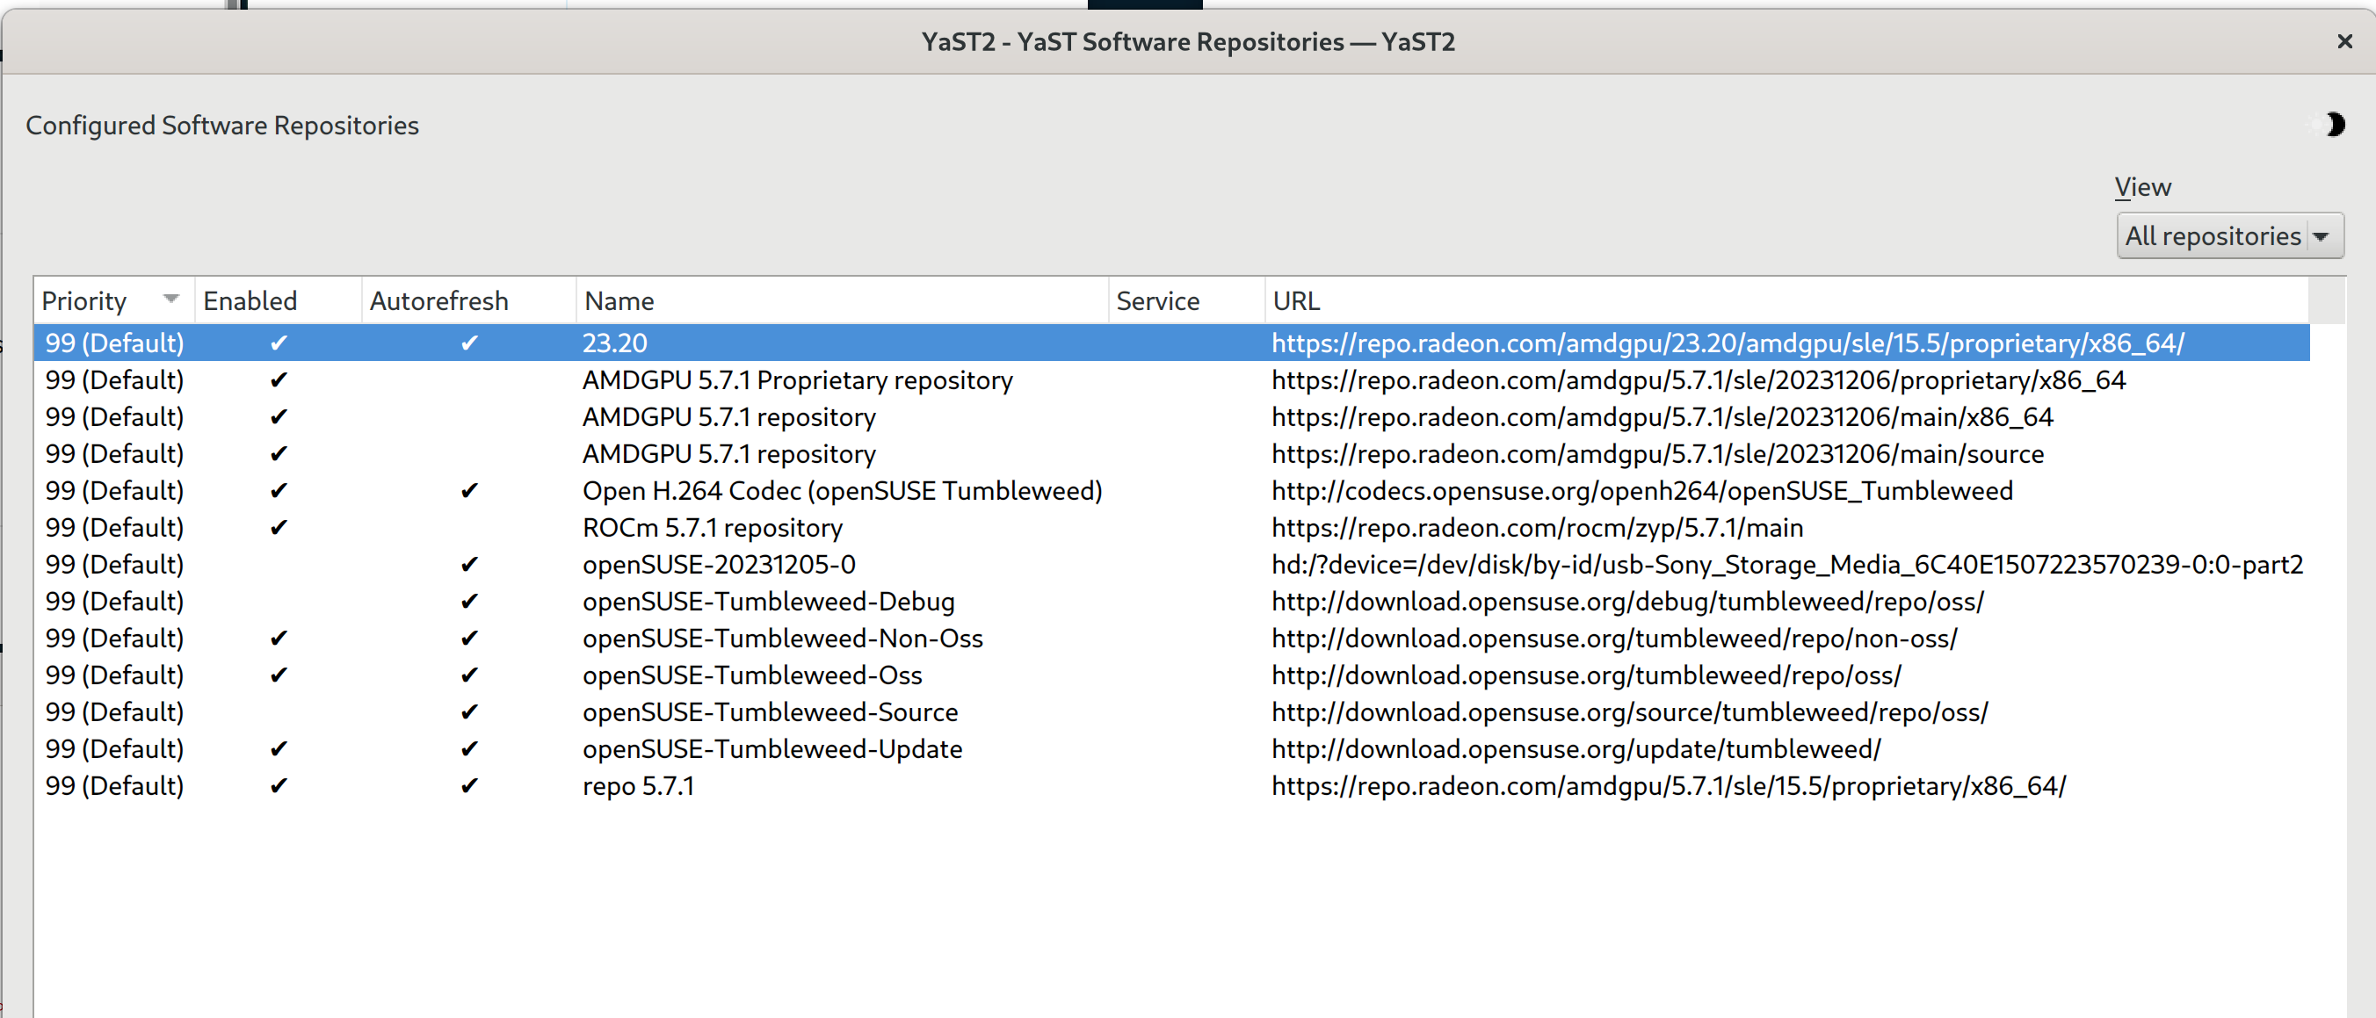The width and height of the screenshot is (2376, 1018).
Task: Select ROCm 5.7.1 repository entry
Action: click(x=712, y=527)
